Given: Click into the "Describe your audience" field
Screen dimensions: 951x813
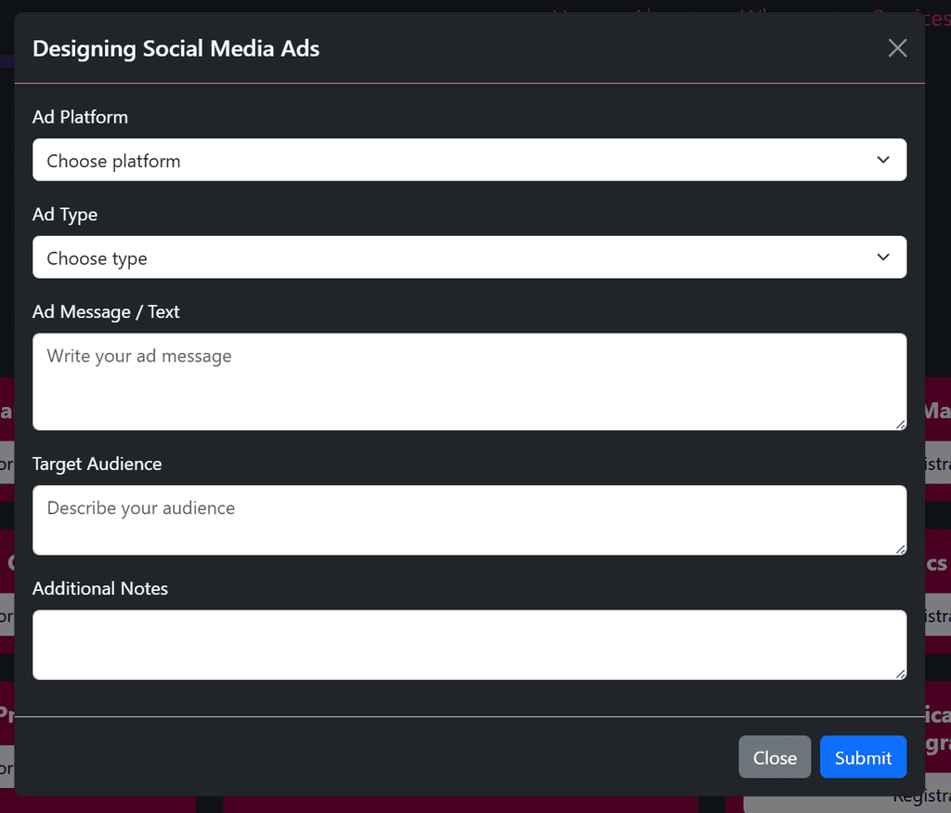Looking at the screenshot, I should point(469,520).
